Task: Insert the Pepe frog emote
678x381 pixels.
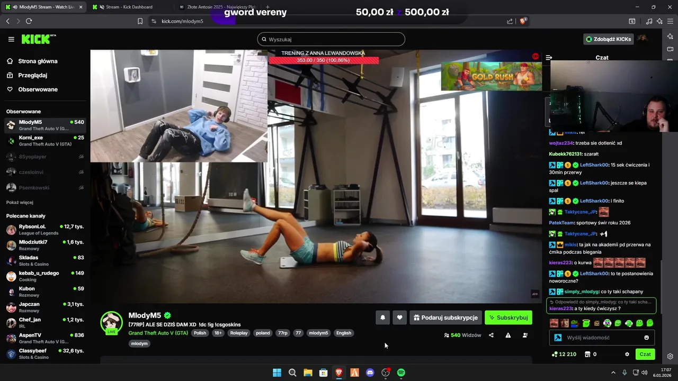Action: pyautogui.click(x=575, y=323)
